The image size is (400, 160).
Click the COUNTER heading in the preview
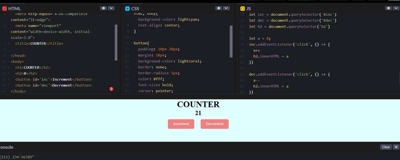[x=198, y=104]
